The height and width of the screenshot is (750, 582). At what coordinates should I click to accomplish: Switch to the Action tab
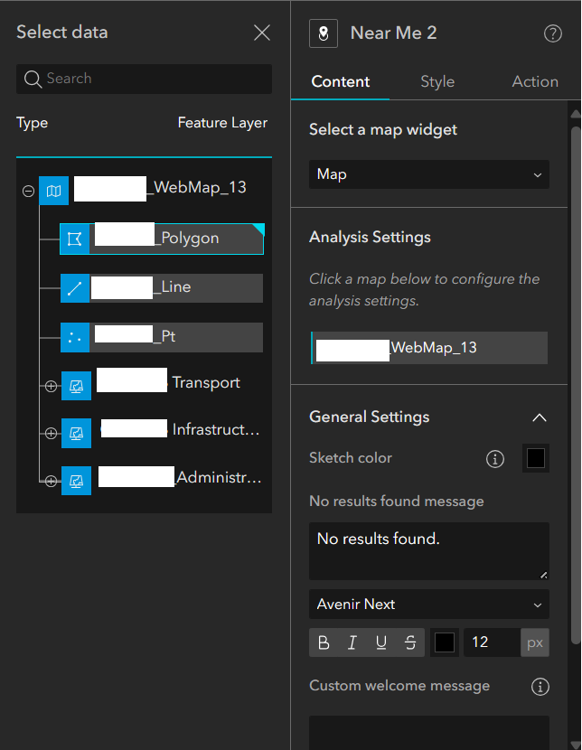(x=535, y=81)
